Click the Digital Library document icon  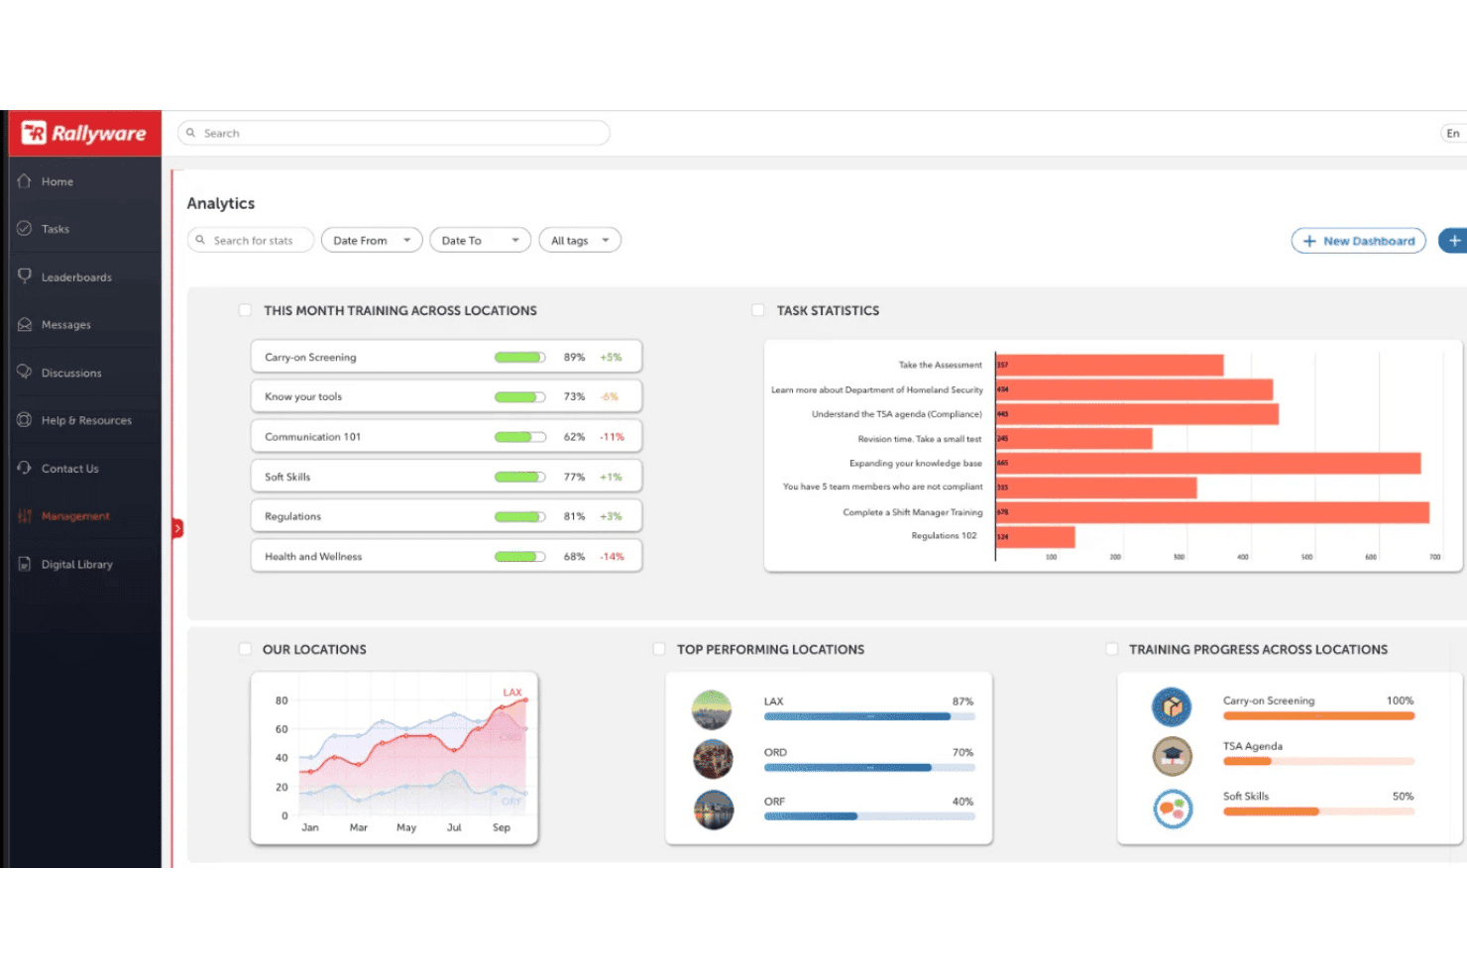point(25,564)
